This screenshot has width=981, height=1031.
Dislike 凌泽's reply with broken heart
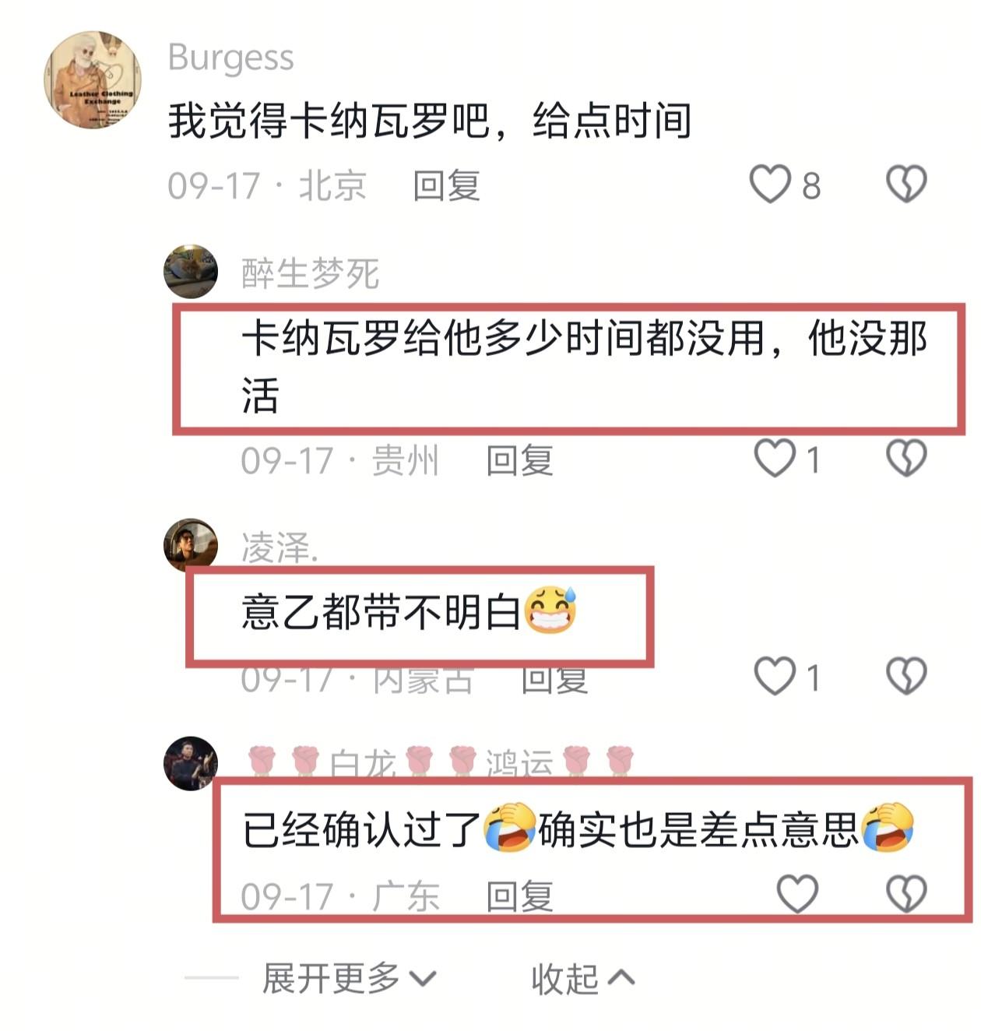tap(906, 676)
